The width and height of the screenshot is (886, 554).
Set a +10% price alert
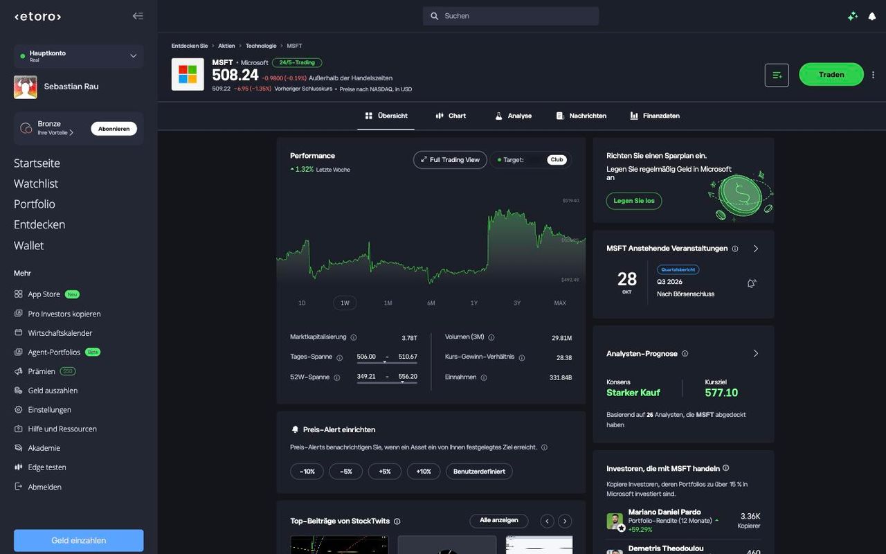coord(424,472)
